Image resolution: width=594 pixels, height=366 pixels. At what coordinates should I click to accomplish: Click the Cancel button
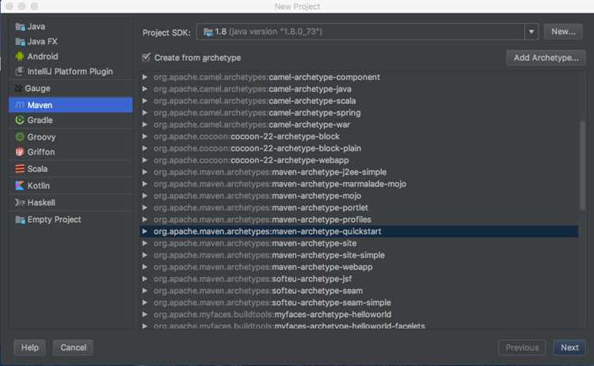[x=73, y=348]
